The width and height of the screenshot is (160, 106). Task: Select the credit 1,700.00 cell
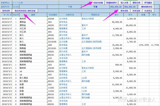click(x=130, y=42)
